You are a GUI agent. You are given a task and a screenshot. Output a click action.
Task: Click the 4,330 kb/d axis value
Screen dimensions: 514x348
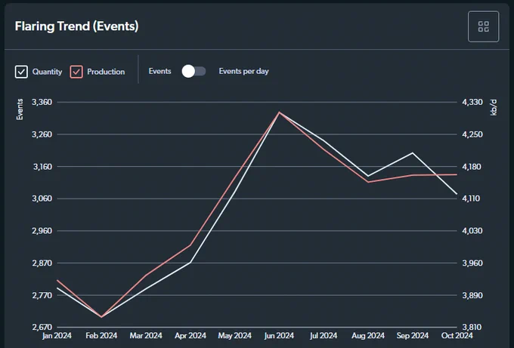tap(472, 102)
